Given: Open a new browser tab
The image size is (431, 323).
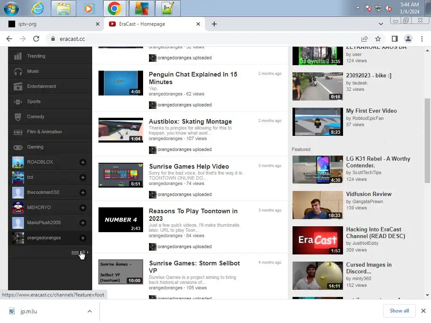Looking at the screenshot, I should [214, 24].
